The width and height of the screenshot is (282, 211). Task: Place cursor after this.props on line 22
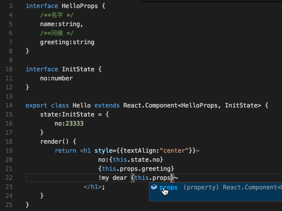[x=171, y=178]
